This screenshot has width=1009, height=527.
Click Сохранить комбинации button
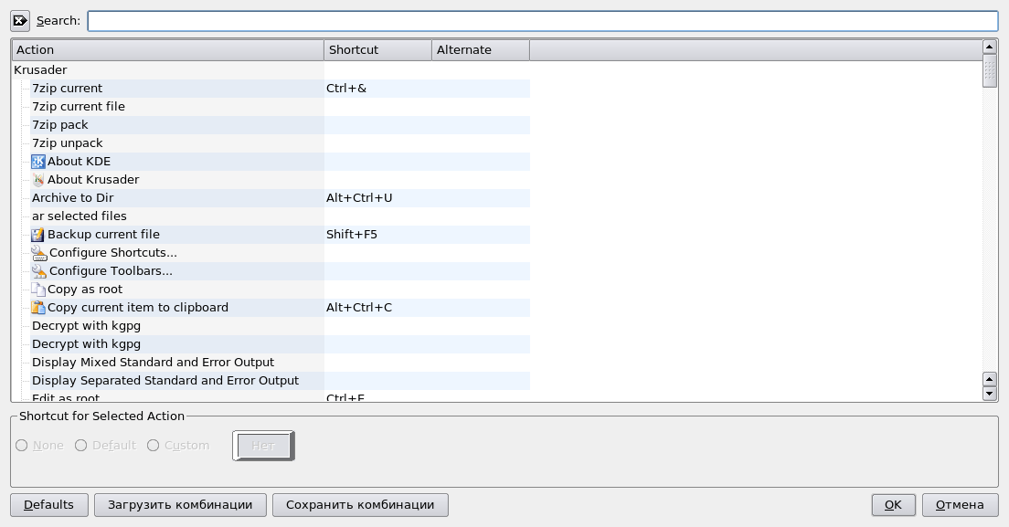tap(360, 504)
